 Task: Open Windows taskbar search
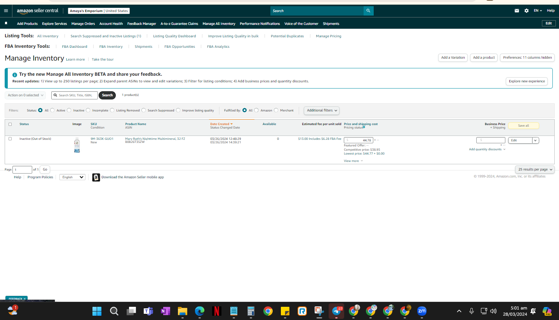(114, 311)
